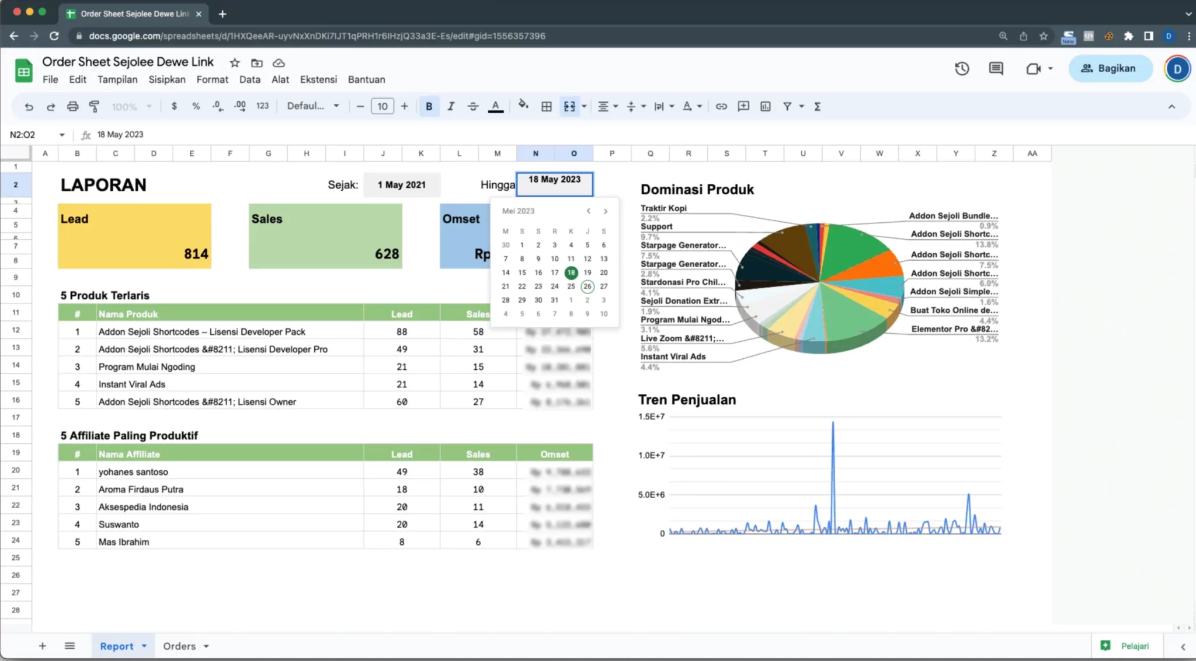Open the Alat menu
The image size is (1196, 661).
click(280, 79)
